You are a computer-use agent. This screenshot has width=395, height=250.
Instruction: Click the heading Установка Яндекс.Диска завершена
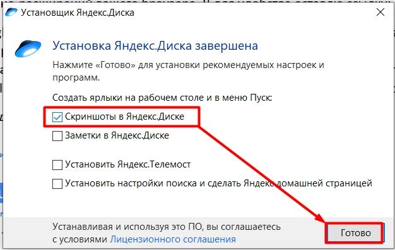[155, 46]
